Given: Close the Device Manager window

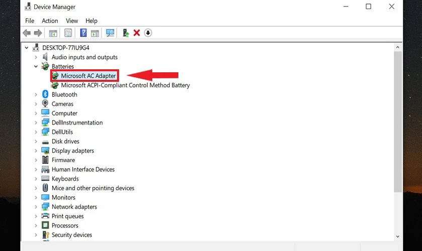Looking at the screenshot, I should point(391,7).
